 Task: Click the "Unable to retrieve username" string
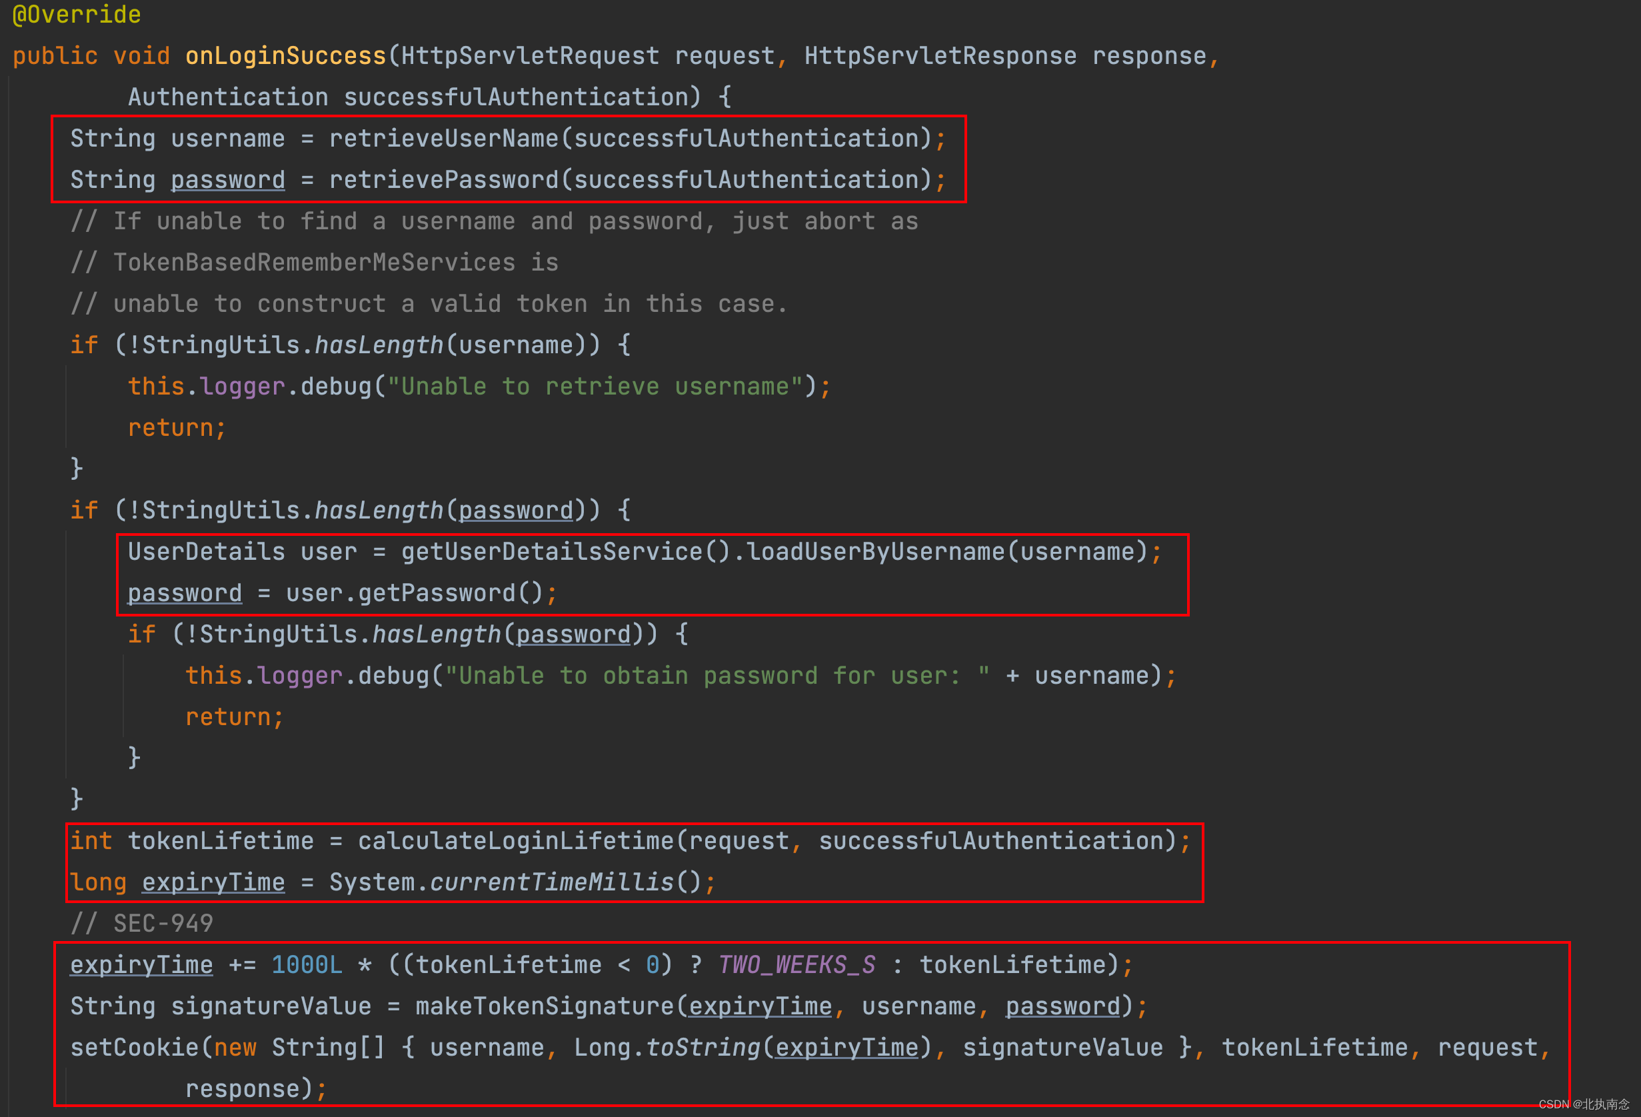click(595, 387)
